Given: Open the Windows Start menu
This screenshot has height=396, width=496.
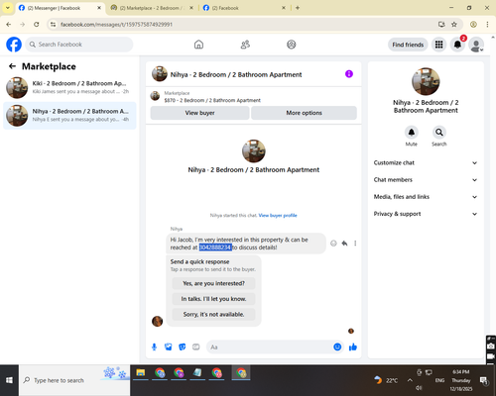Looking at the screenshot, I should 9,380.
